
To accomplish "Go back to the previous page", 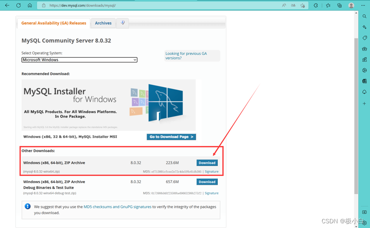I will click(x=7, y=5).
